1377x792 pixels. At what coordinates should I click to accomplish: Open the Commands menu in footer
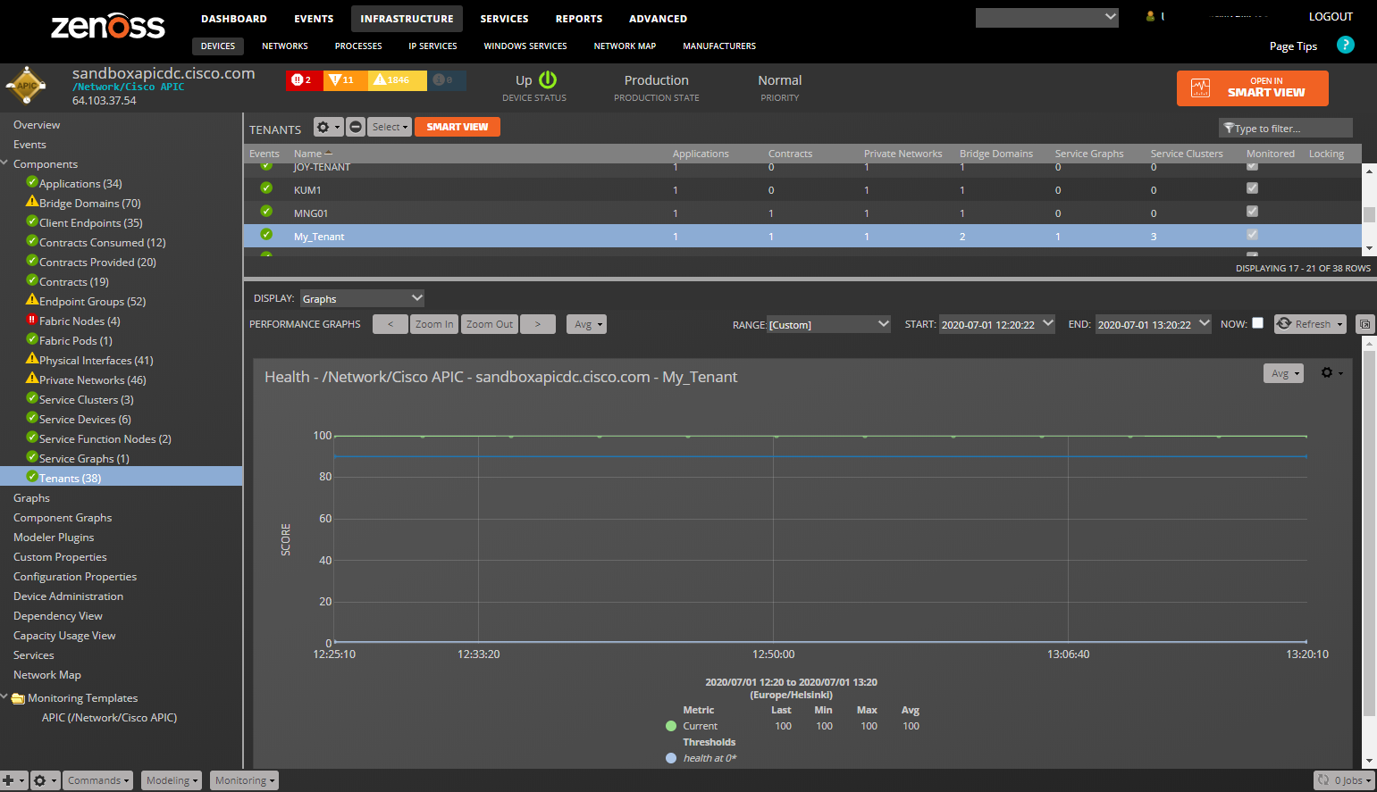98,780
